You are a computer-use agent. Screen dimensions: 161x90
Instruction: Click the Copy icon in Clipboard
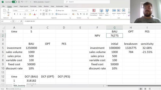click(x=8, y=12)
